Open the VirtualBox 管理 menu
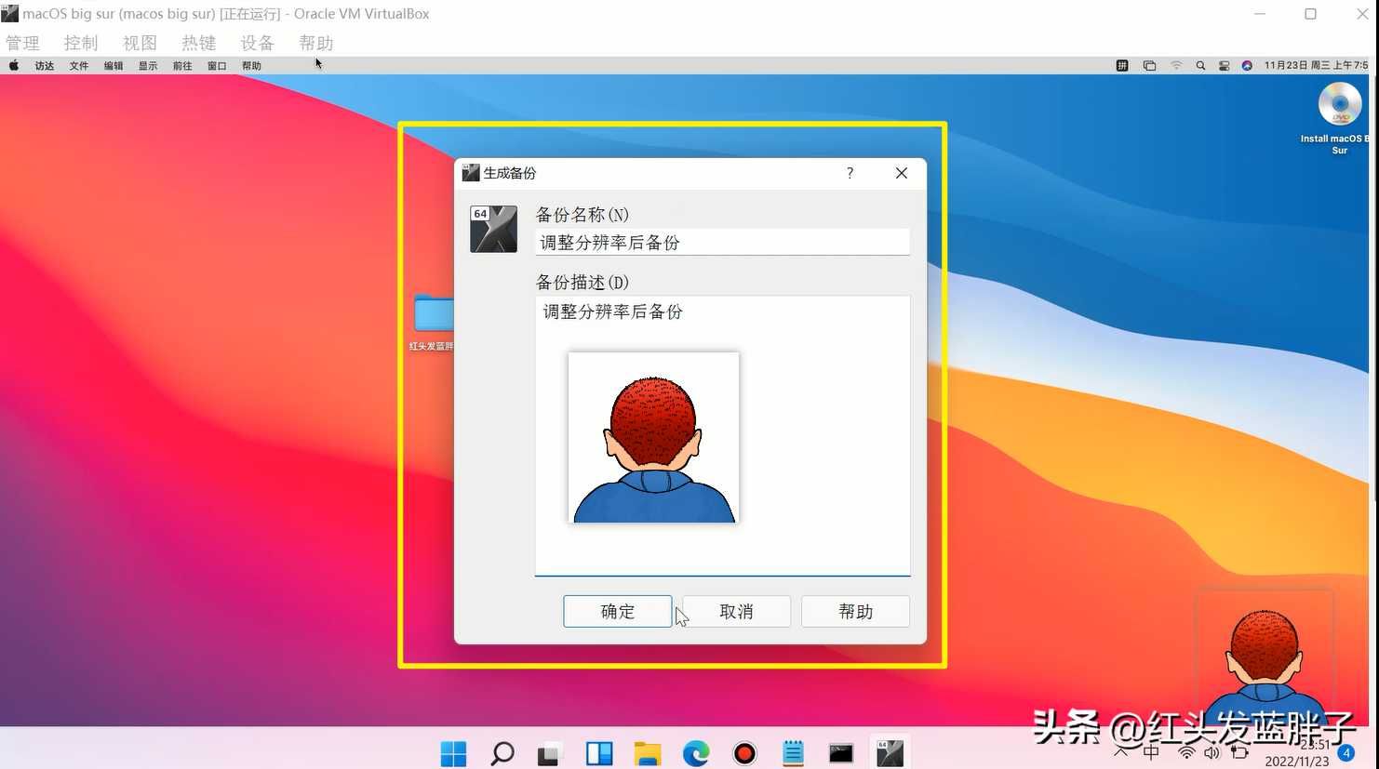Screen dimensions: 1379x769 click(x=22, y=43)
